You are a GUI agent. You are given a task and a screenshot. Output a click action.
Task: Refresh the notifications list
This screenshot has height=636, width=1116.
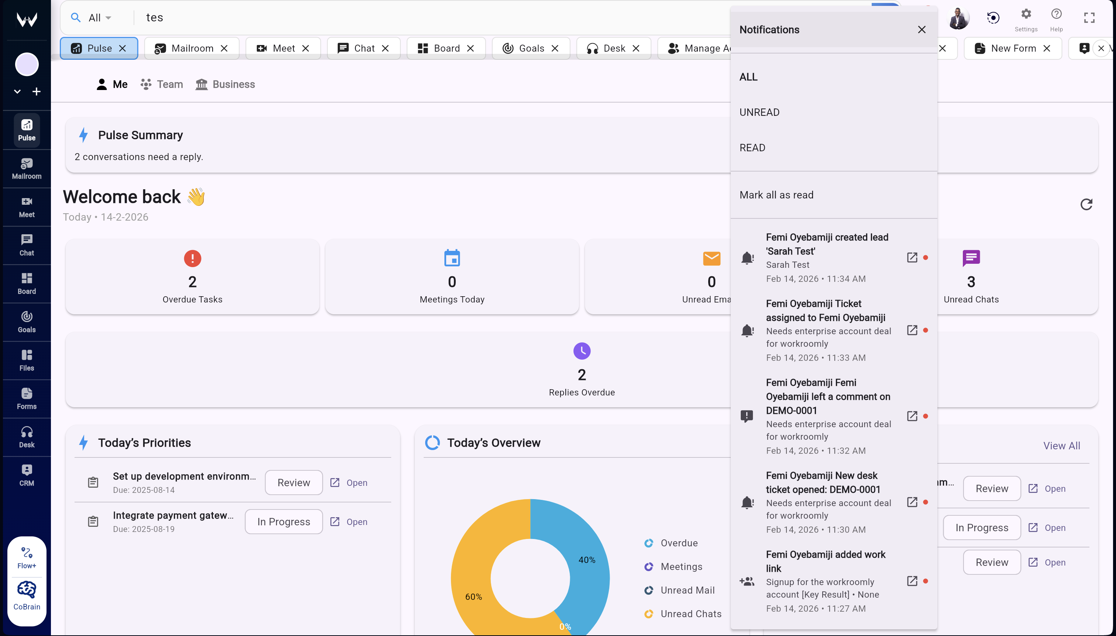click(1086, 204)
